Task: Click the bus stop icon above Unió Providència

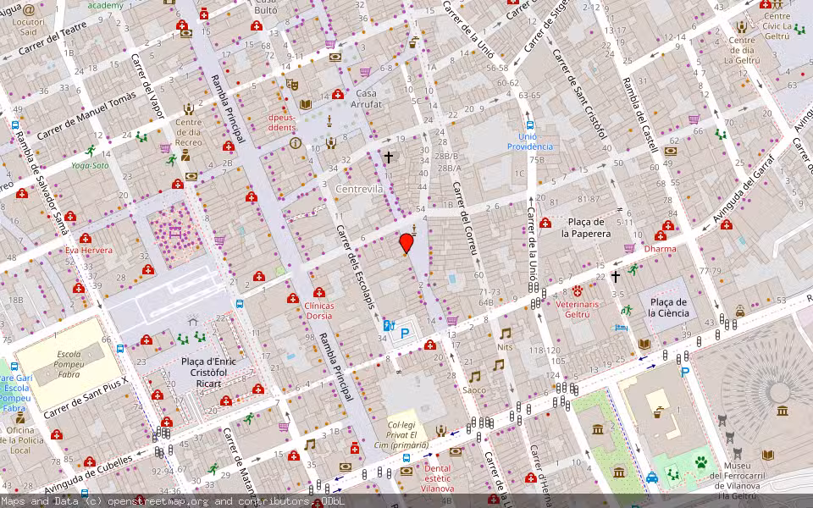Action: (530, 125)
